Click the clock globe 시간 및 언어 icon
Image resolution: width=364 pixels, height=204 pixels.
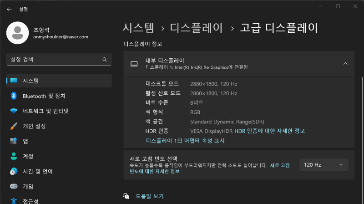pos(14,171)
